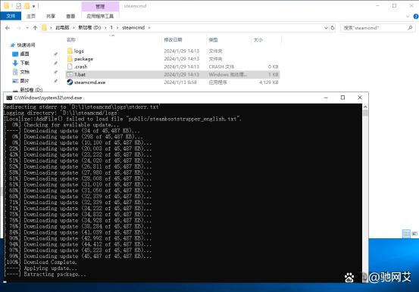Expand the ribbon with the chevron
The height and width of the screenshot is (292, 419).
[x=408, y=17]
